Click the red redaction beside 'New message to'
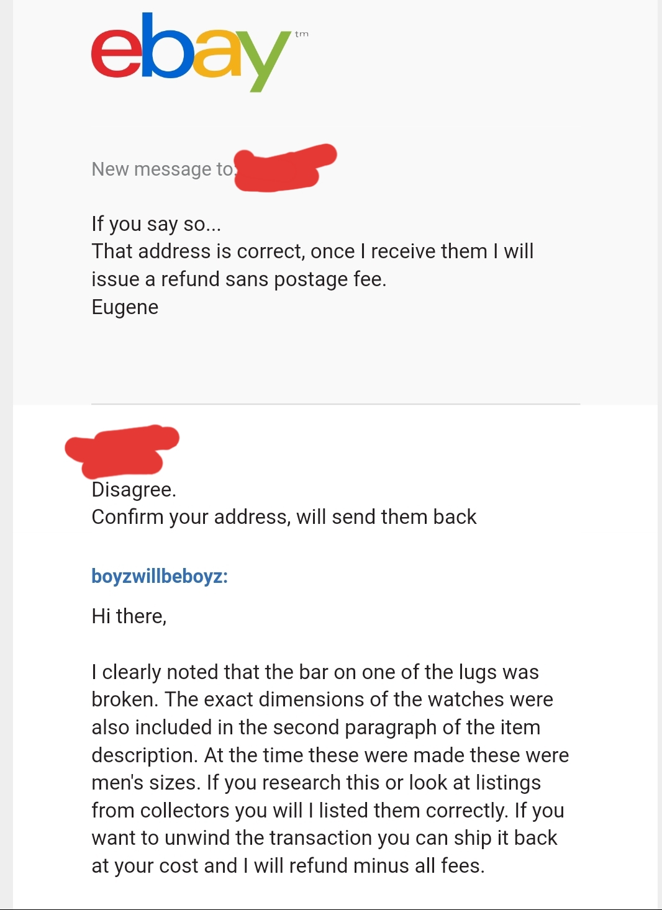 (x=284, y=167)
